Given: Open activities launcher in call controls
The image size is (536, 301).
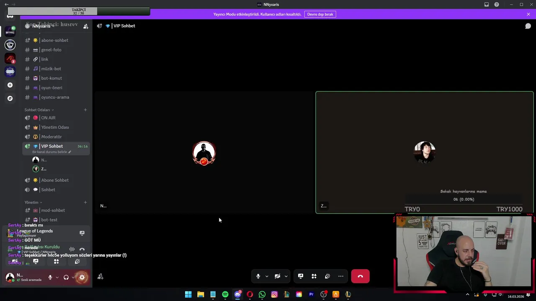Looking at the screenshot, I should point(314,276).
